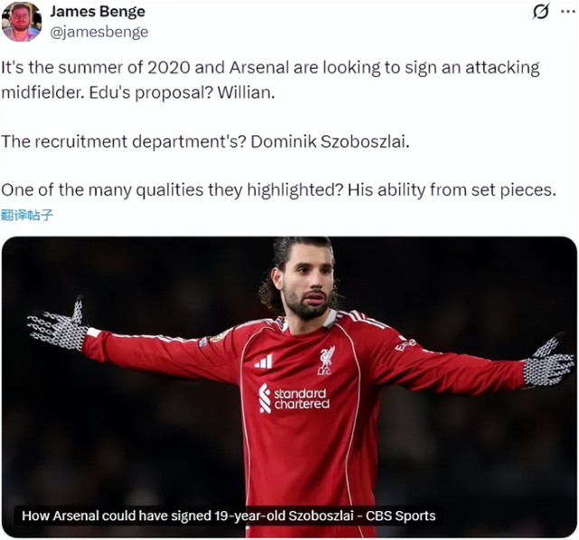Viewport: 579px width, 540px height.
Task: Click the player's patterned glove on the right
Action: pos(548,362)
